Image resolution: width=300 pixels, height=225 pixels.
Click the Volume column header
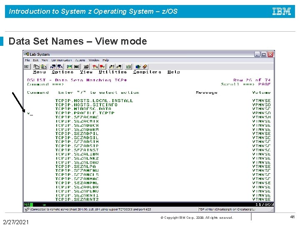tap(261, 92)
